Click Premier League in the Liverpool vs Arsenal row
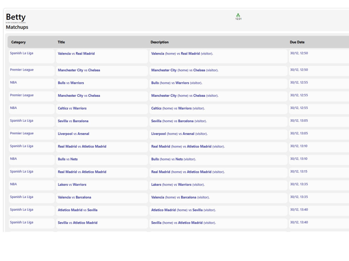Image resolution: width=349 pixels, height=261 pixels. (22, 133)
